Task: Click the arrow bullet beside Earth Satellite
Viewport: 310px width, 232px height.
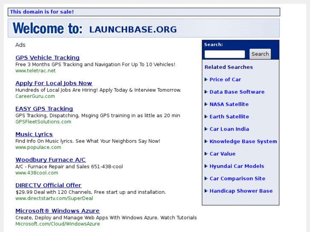Action: [206, 117]
